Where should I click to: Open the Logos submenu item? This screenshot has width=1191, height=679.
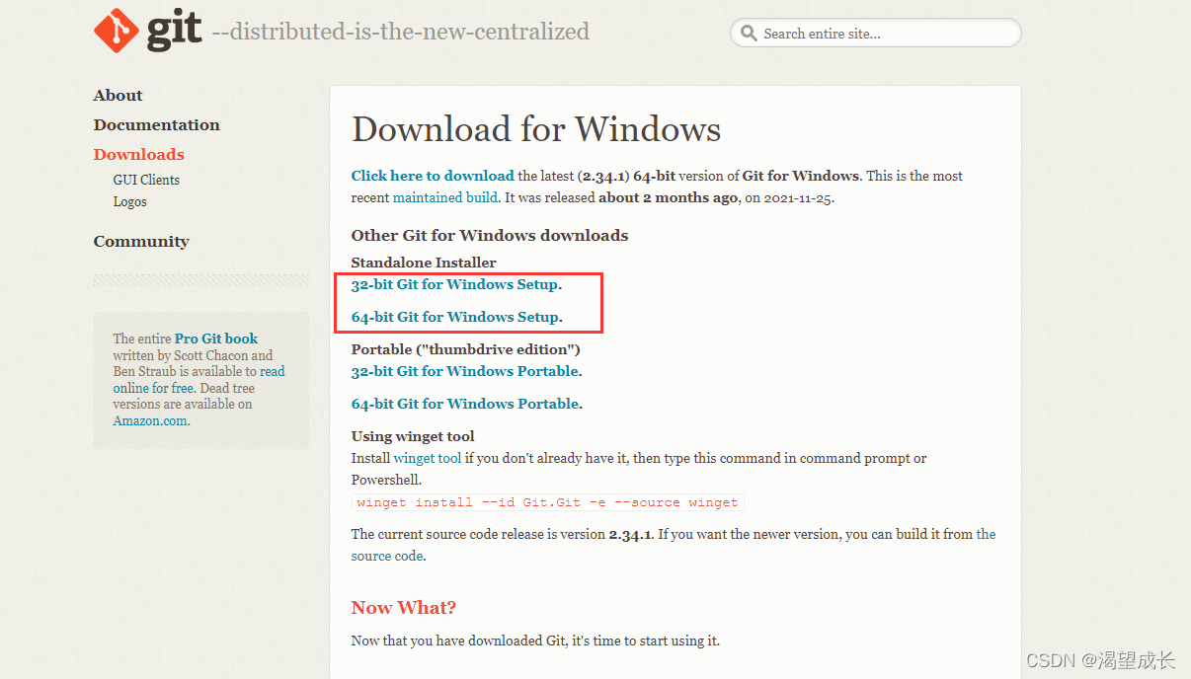(x=129, y=201)
